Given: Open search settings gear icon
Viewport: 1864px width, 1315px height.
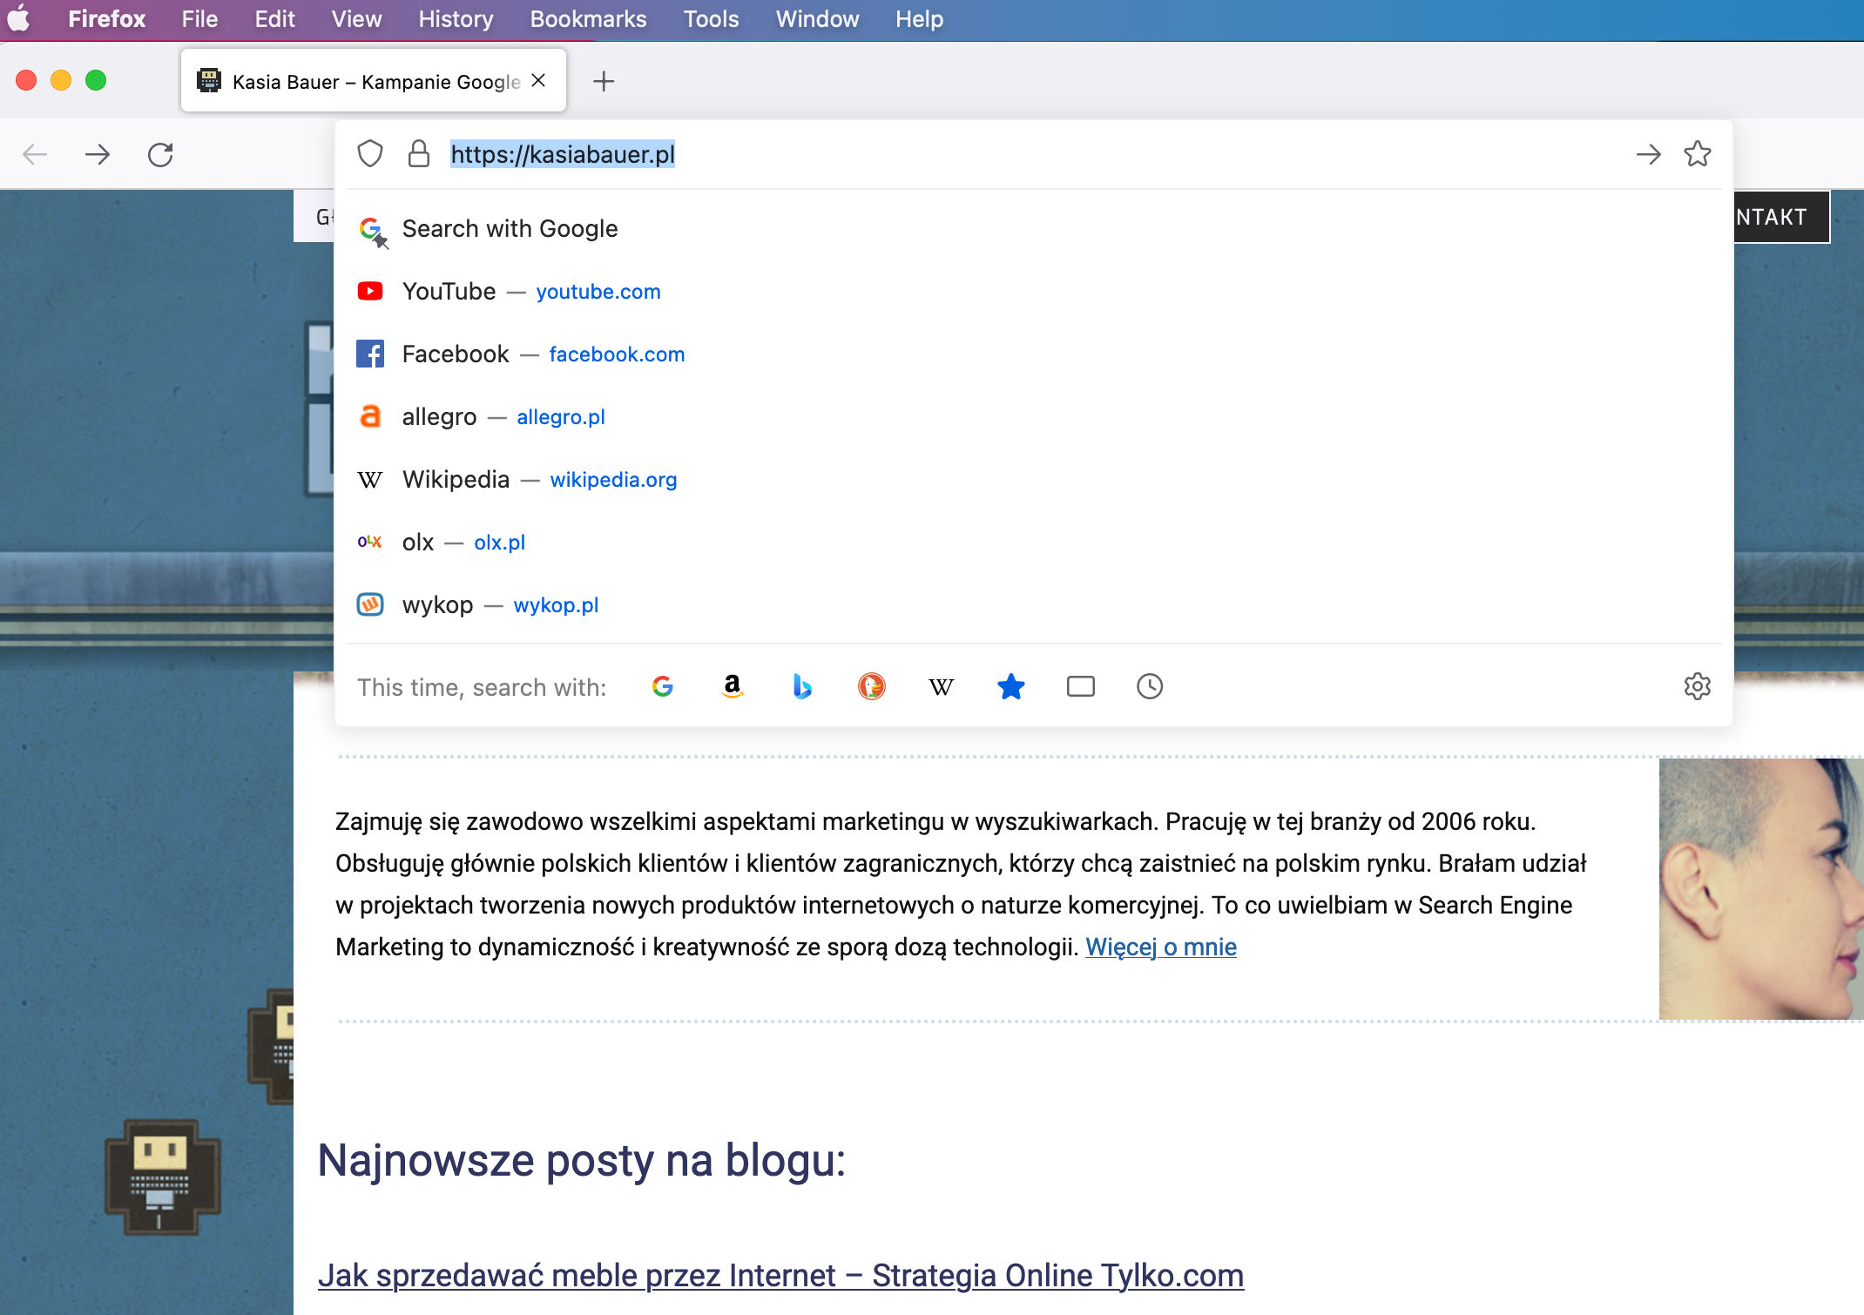Looking at the screenshot, I should tap(1697, 686).
